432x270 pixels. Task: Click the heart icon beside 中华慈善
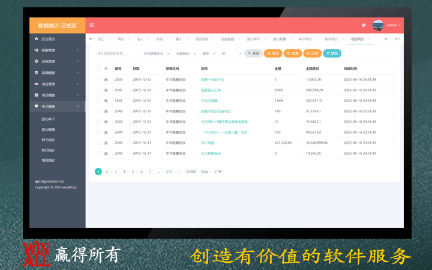[x=36, y=106]
